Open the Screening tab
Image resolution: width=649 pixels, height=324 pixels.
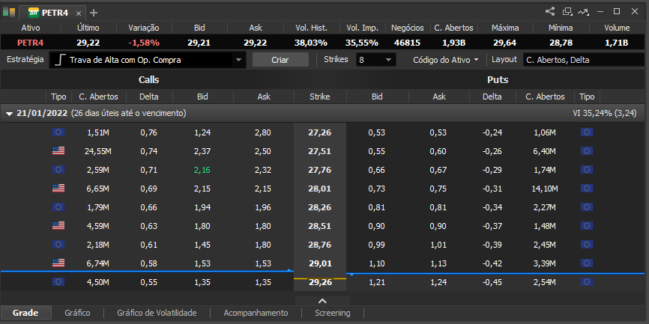click(332, 313)
